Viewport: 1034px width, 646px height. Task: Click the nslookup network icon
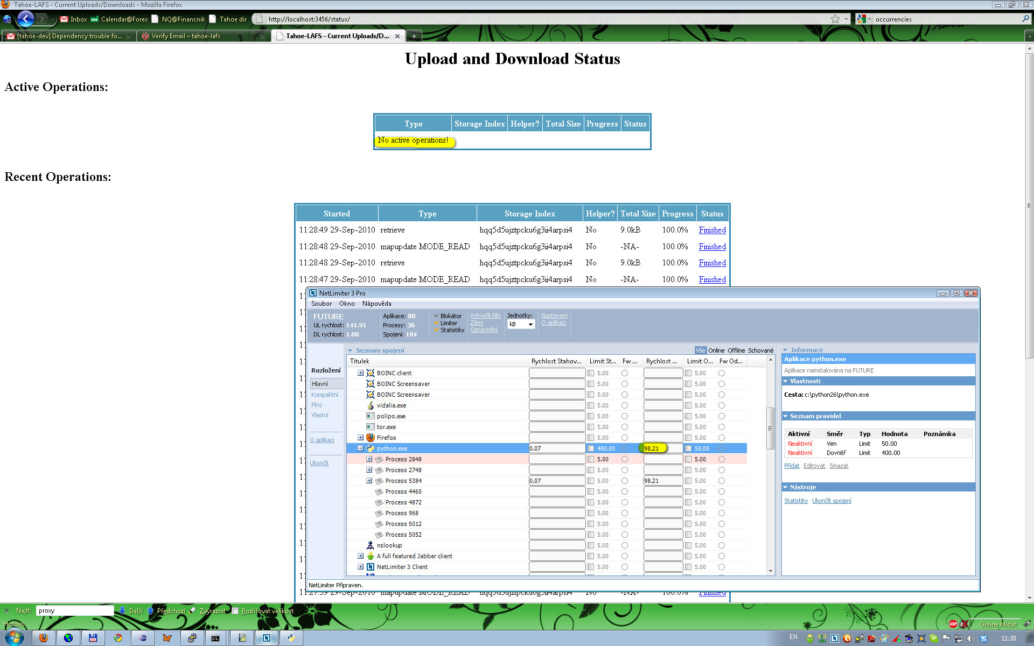pyautogui.click(x=371, y=545)
